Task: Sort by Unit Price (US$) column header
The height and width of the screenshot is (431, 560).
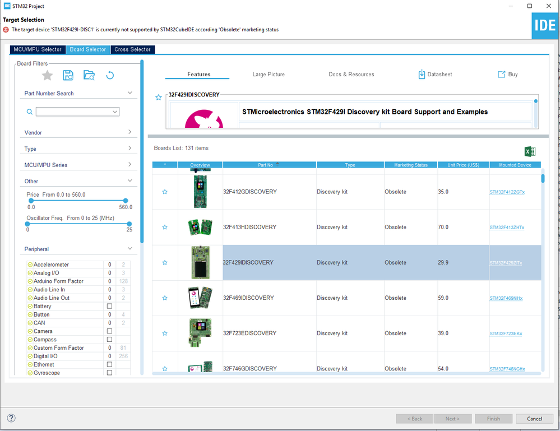Action: click(463, 165)
